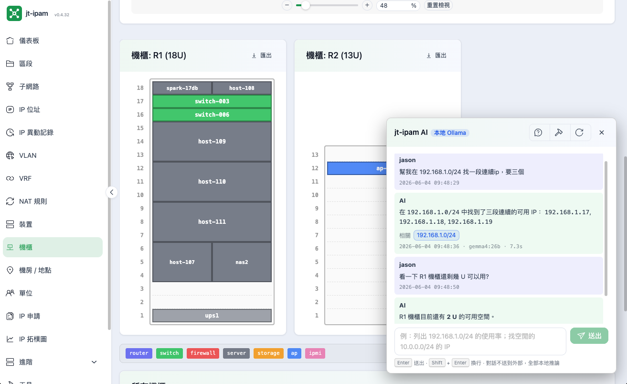Click the 裝置 devices icon
Viewport: 627px width, 384px height.
pyautogui.click(x=10, y=224)
